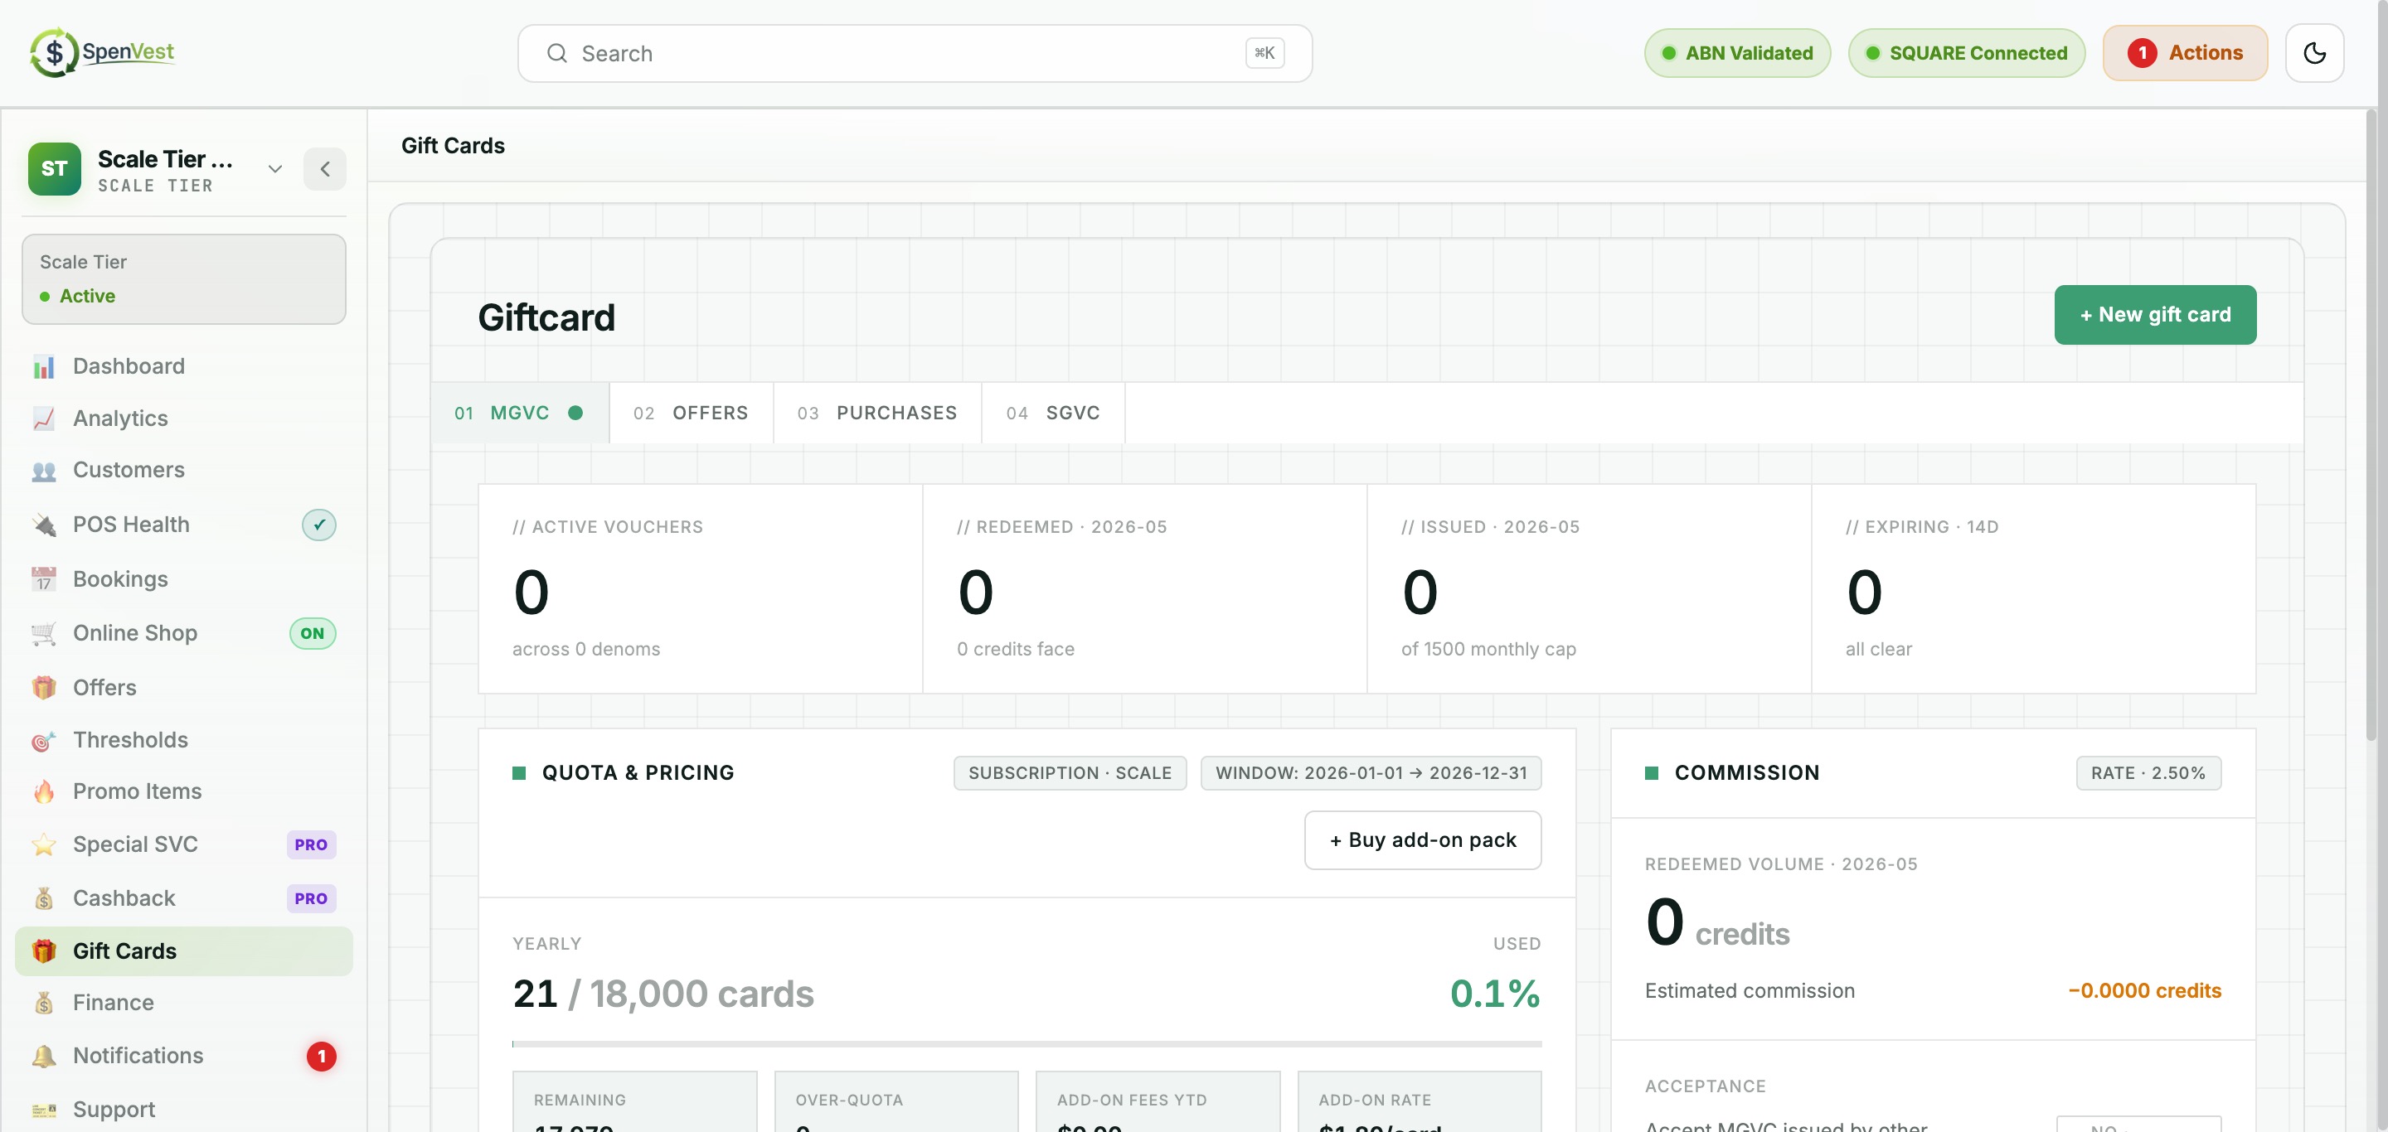Click the PRO badge beside Cashback
Viewport: 2388px width, 1132px height.
click(x=311, y=898)
